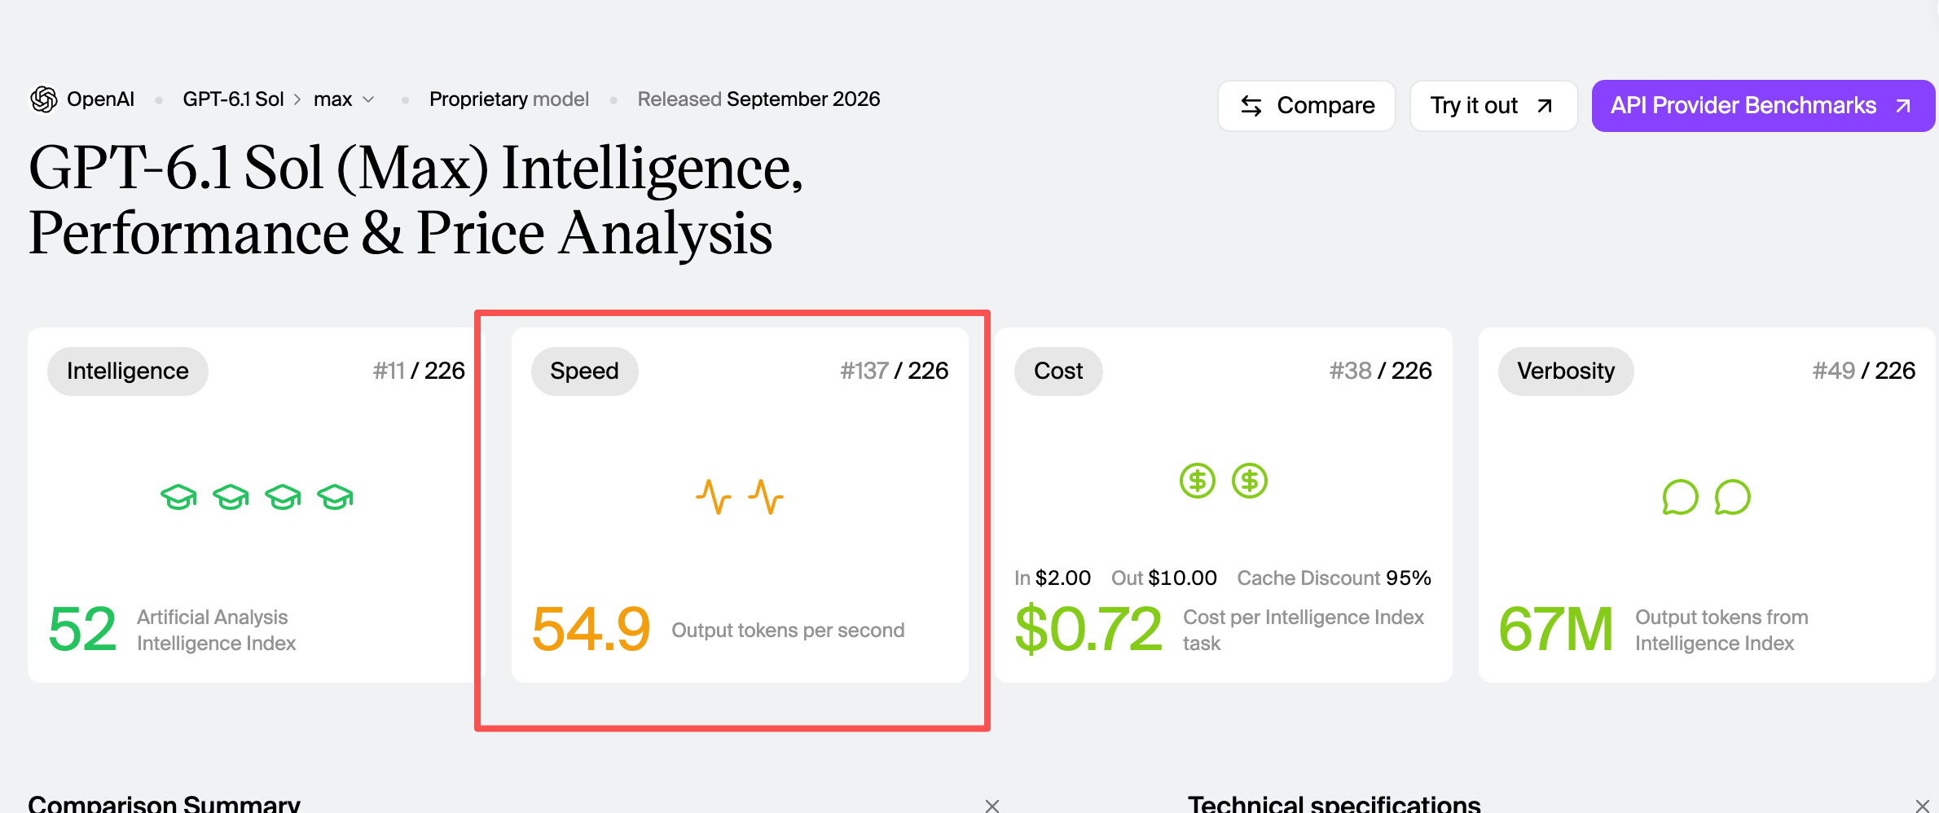This screenshot has height=813, width=1939.
Task: Select the Verbosity pill tag
Action: pos(1566,371)
